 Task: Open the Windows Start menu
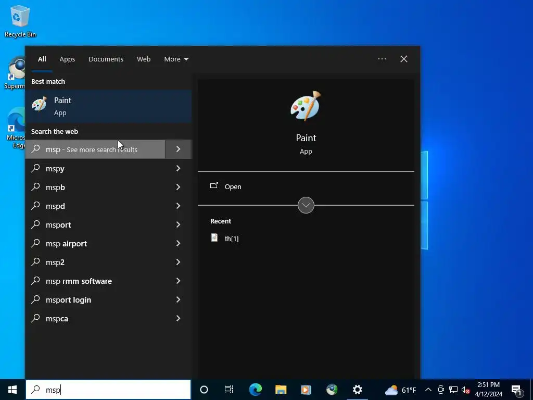pyautogui.click(x=12, y=390)
